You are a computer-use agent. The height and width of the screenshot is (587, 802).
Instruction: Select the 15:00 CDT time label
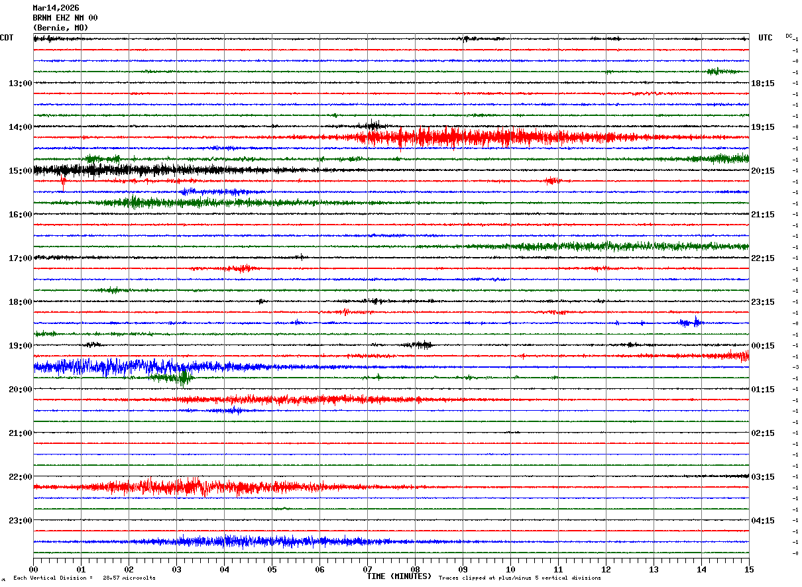tap(20, 171)
